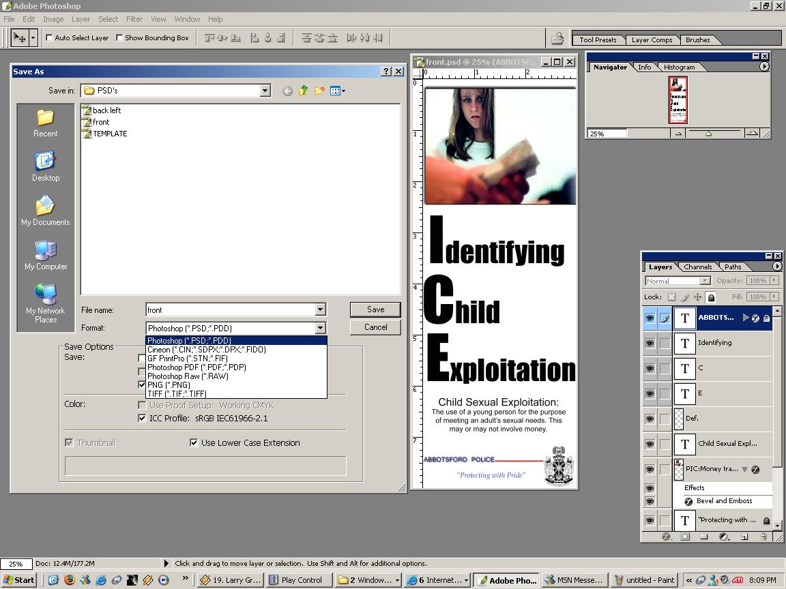This screenshot has height=589, width=786.
Task: Uncheck the ICC Profile checkbox
Action: (142, 418)
